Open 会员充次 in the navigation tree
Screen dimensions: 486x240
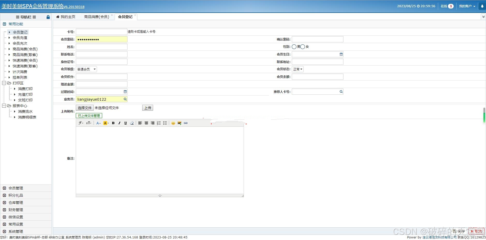[x=20, y=43]
